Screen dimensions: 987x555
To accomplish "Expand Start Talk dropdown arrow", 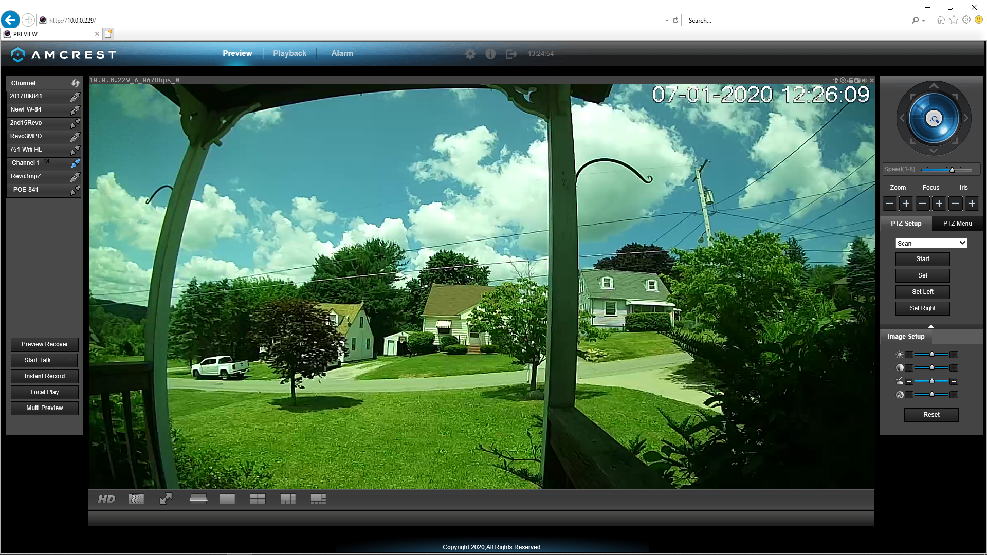I will coord(71,360).
